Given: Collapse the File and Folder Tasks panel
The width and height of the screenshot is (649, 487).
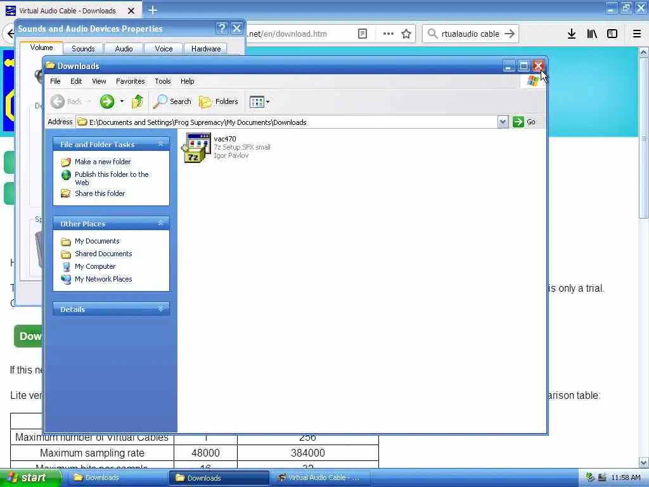Looking at the screenshot, I should coord(160,144).
